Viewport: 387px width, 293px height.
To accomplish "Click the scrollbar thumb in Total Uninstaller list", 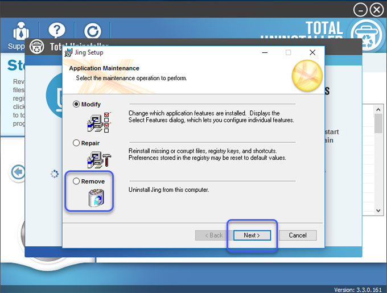I will coord(378,123).
